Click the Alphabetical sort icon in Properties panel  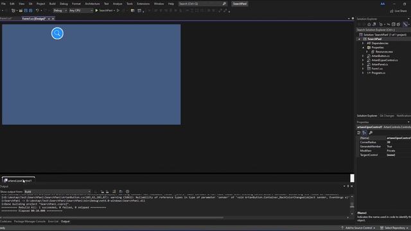(x=364, y=133)
